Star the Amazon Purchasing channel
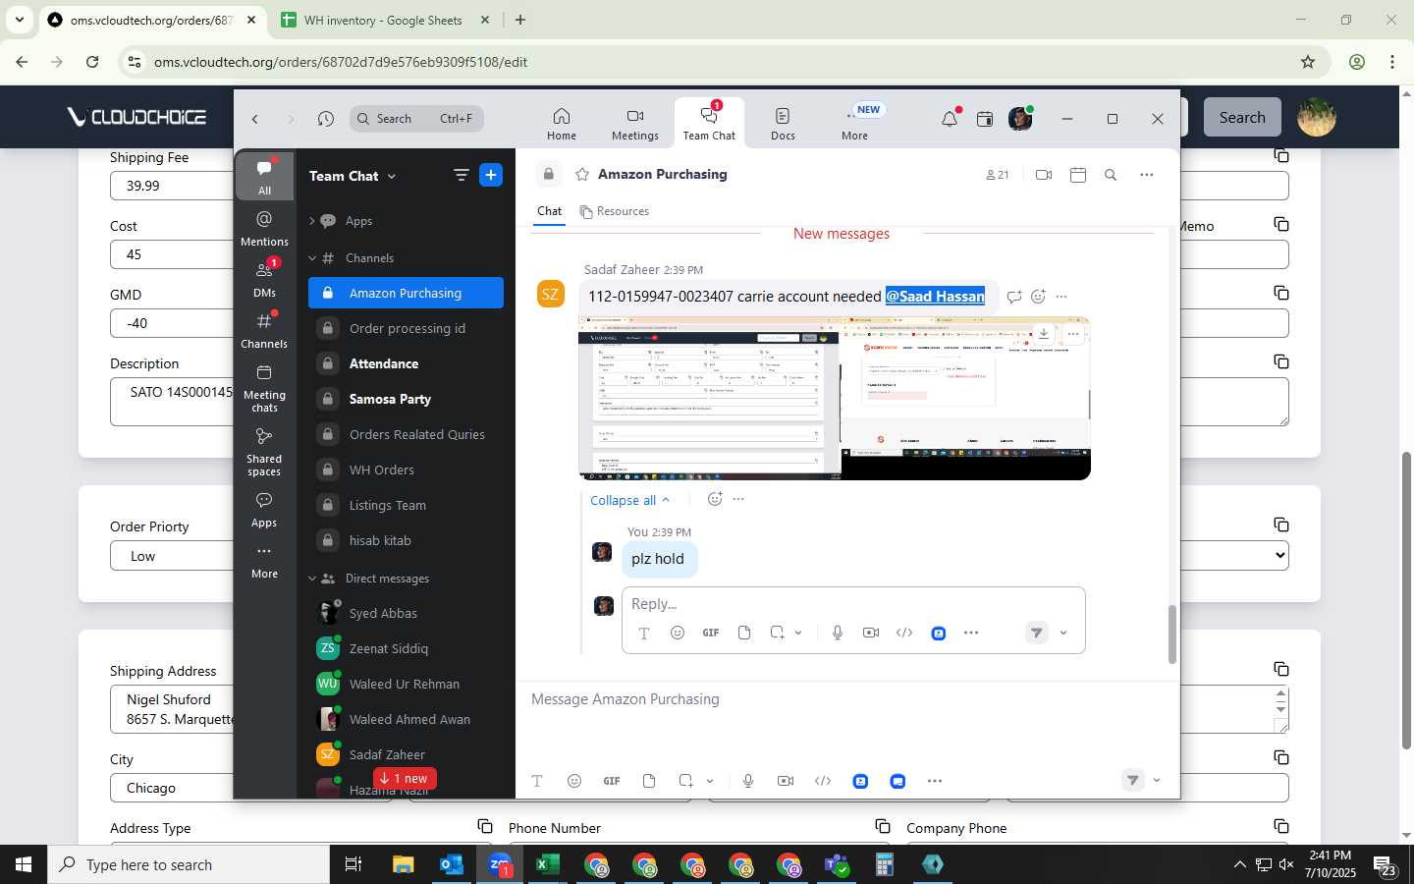 click(582, 175)
